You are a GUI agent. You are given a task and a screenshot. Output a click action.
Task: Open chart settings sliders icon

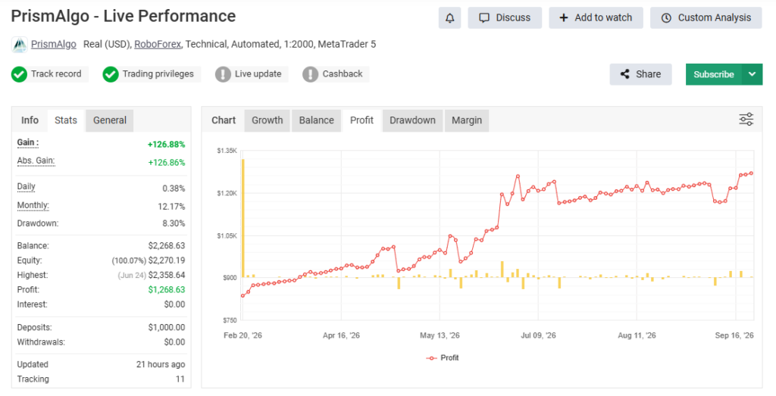746,119
